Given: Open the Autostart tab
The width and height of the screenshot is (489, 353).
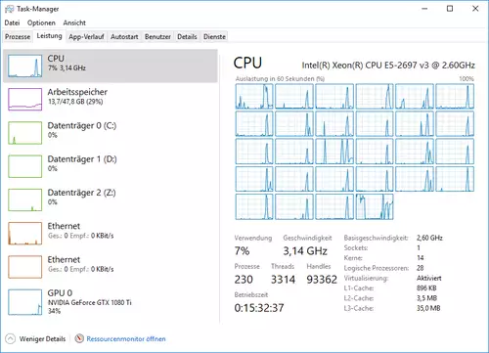Looking at the screenshot, I should tap(124, 37).
